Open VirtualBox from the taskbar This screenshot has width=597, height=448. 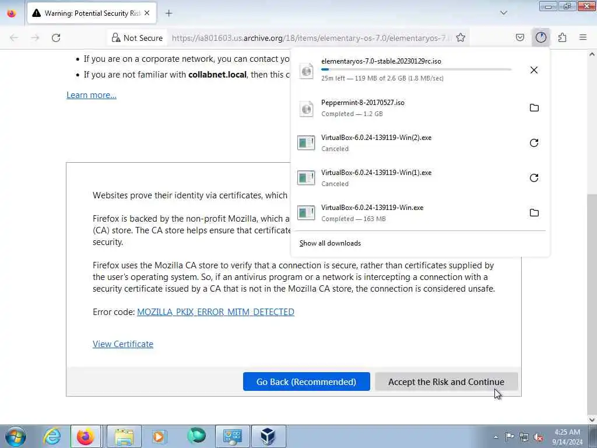(268, 436)
